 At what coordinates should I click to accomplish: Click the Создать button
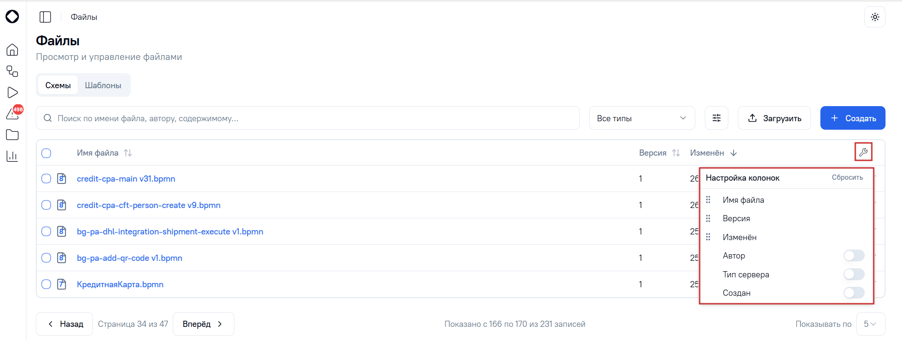pos(853,118)
